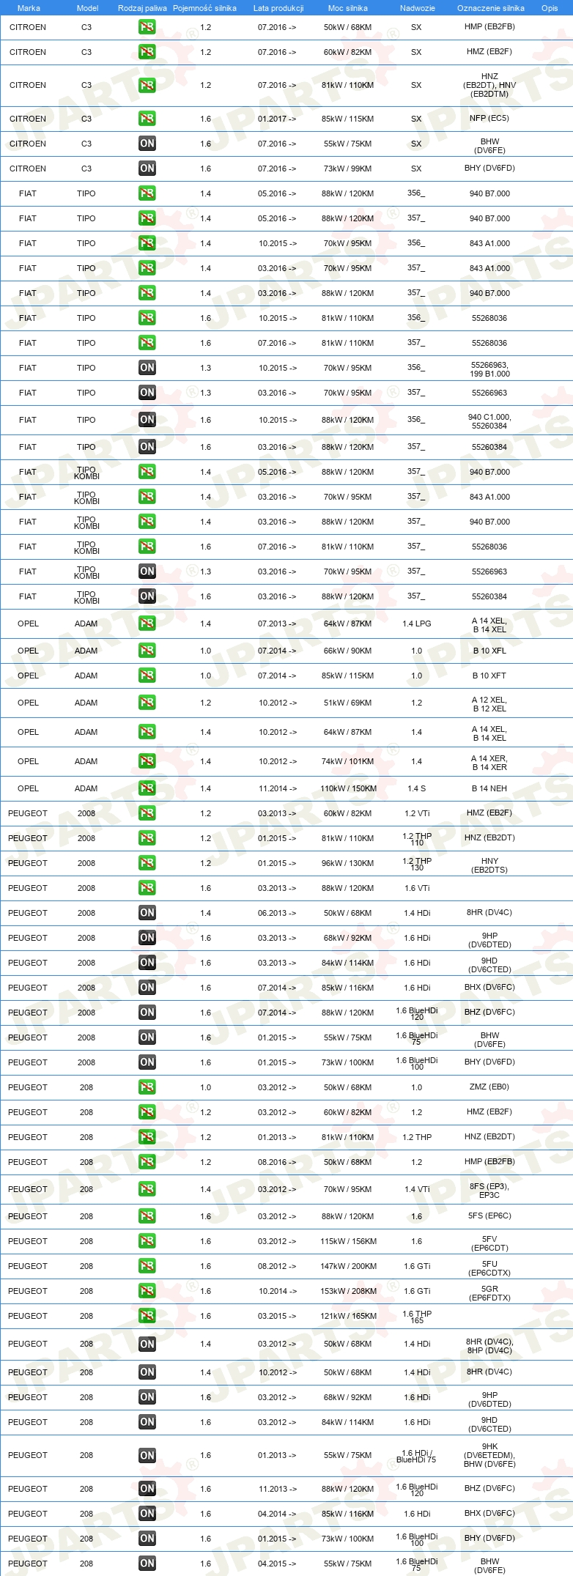The image size is (573, 1576).
Task: Click PB fuel icon in the B 14 NEH row
Action: 147,788
